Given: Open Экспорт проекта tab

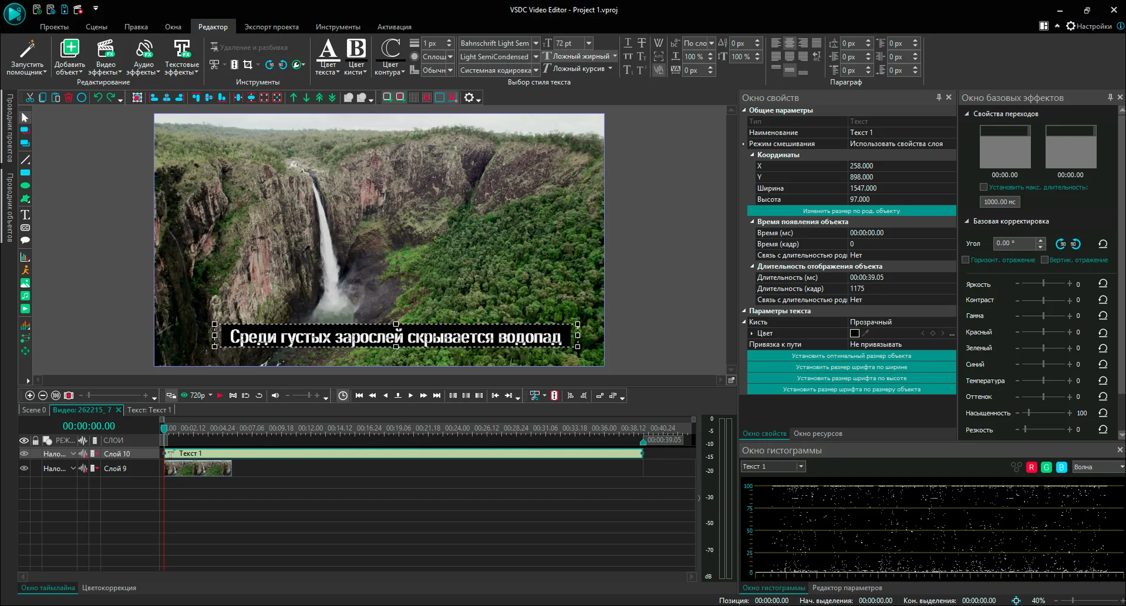Looking at the screenshot, I should (x=271, y=27).
